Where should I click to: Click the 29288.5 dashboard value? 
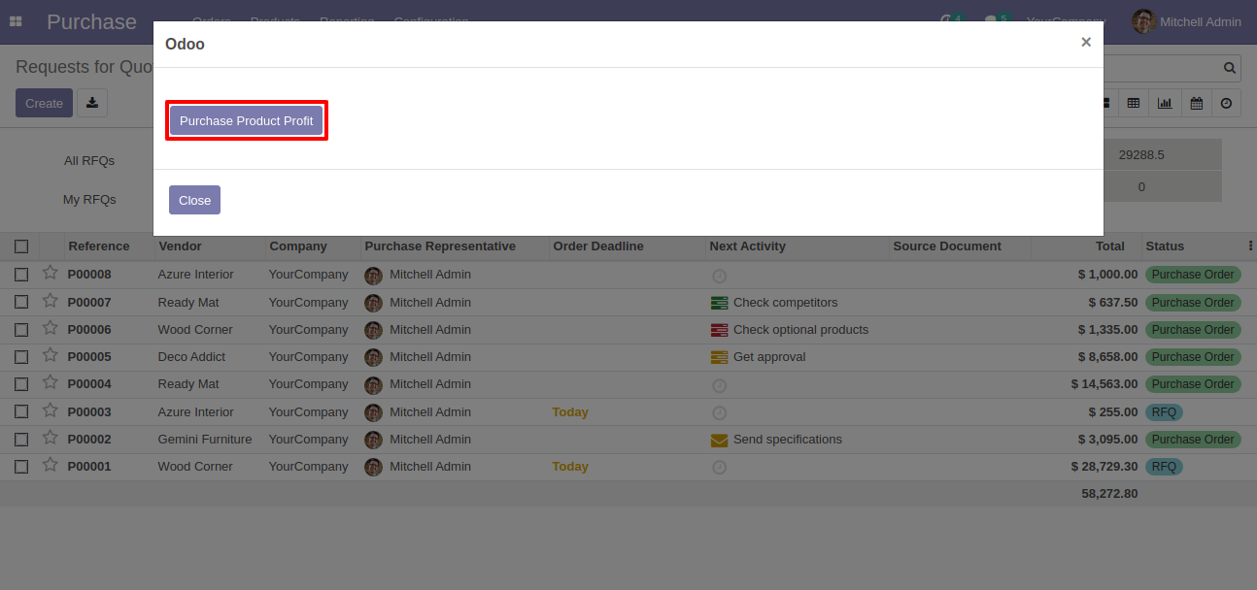pos(1141,154)
